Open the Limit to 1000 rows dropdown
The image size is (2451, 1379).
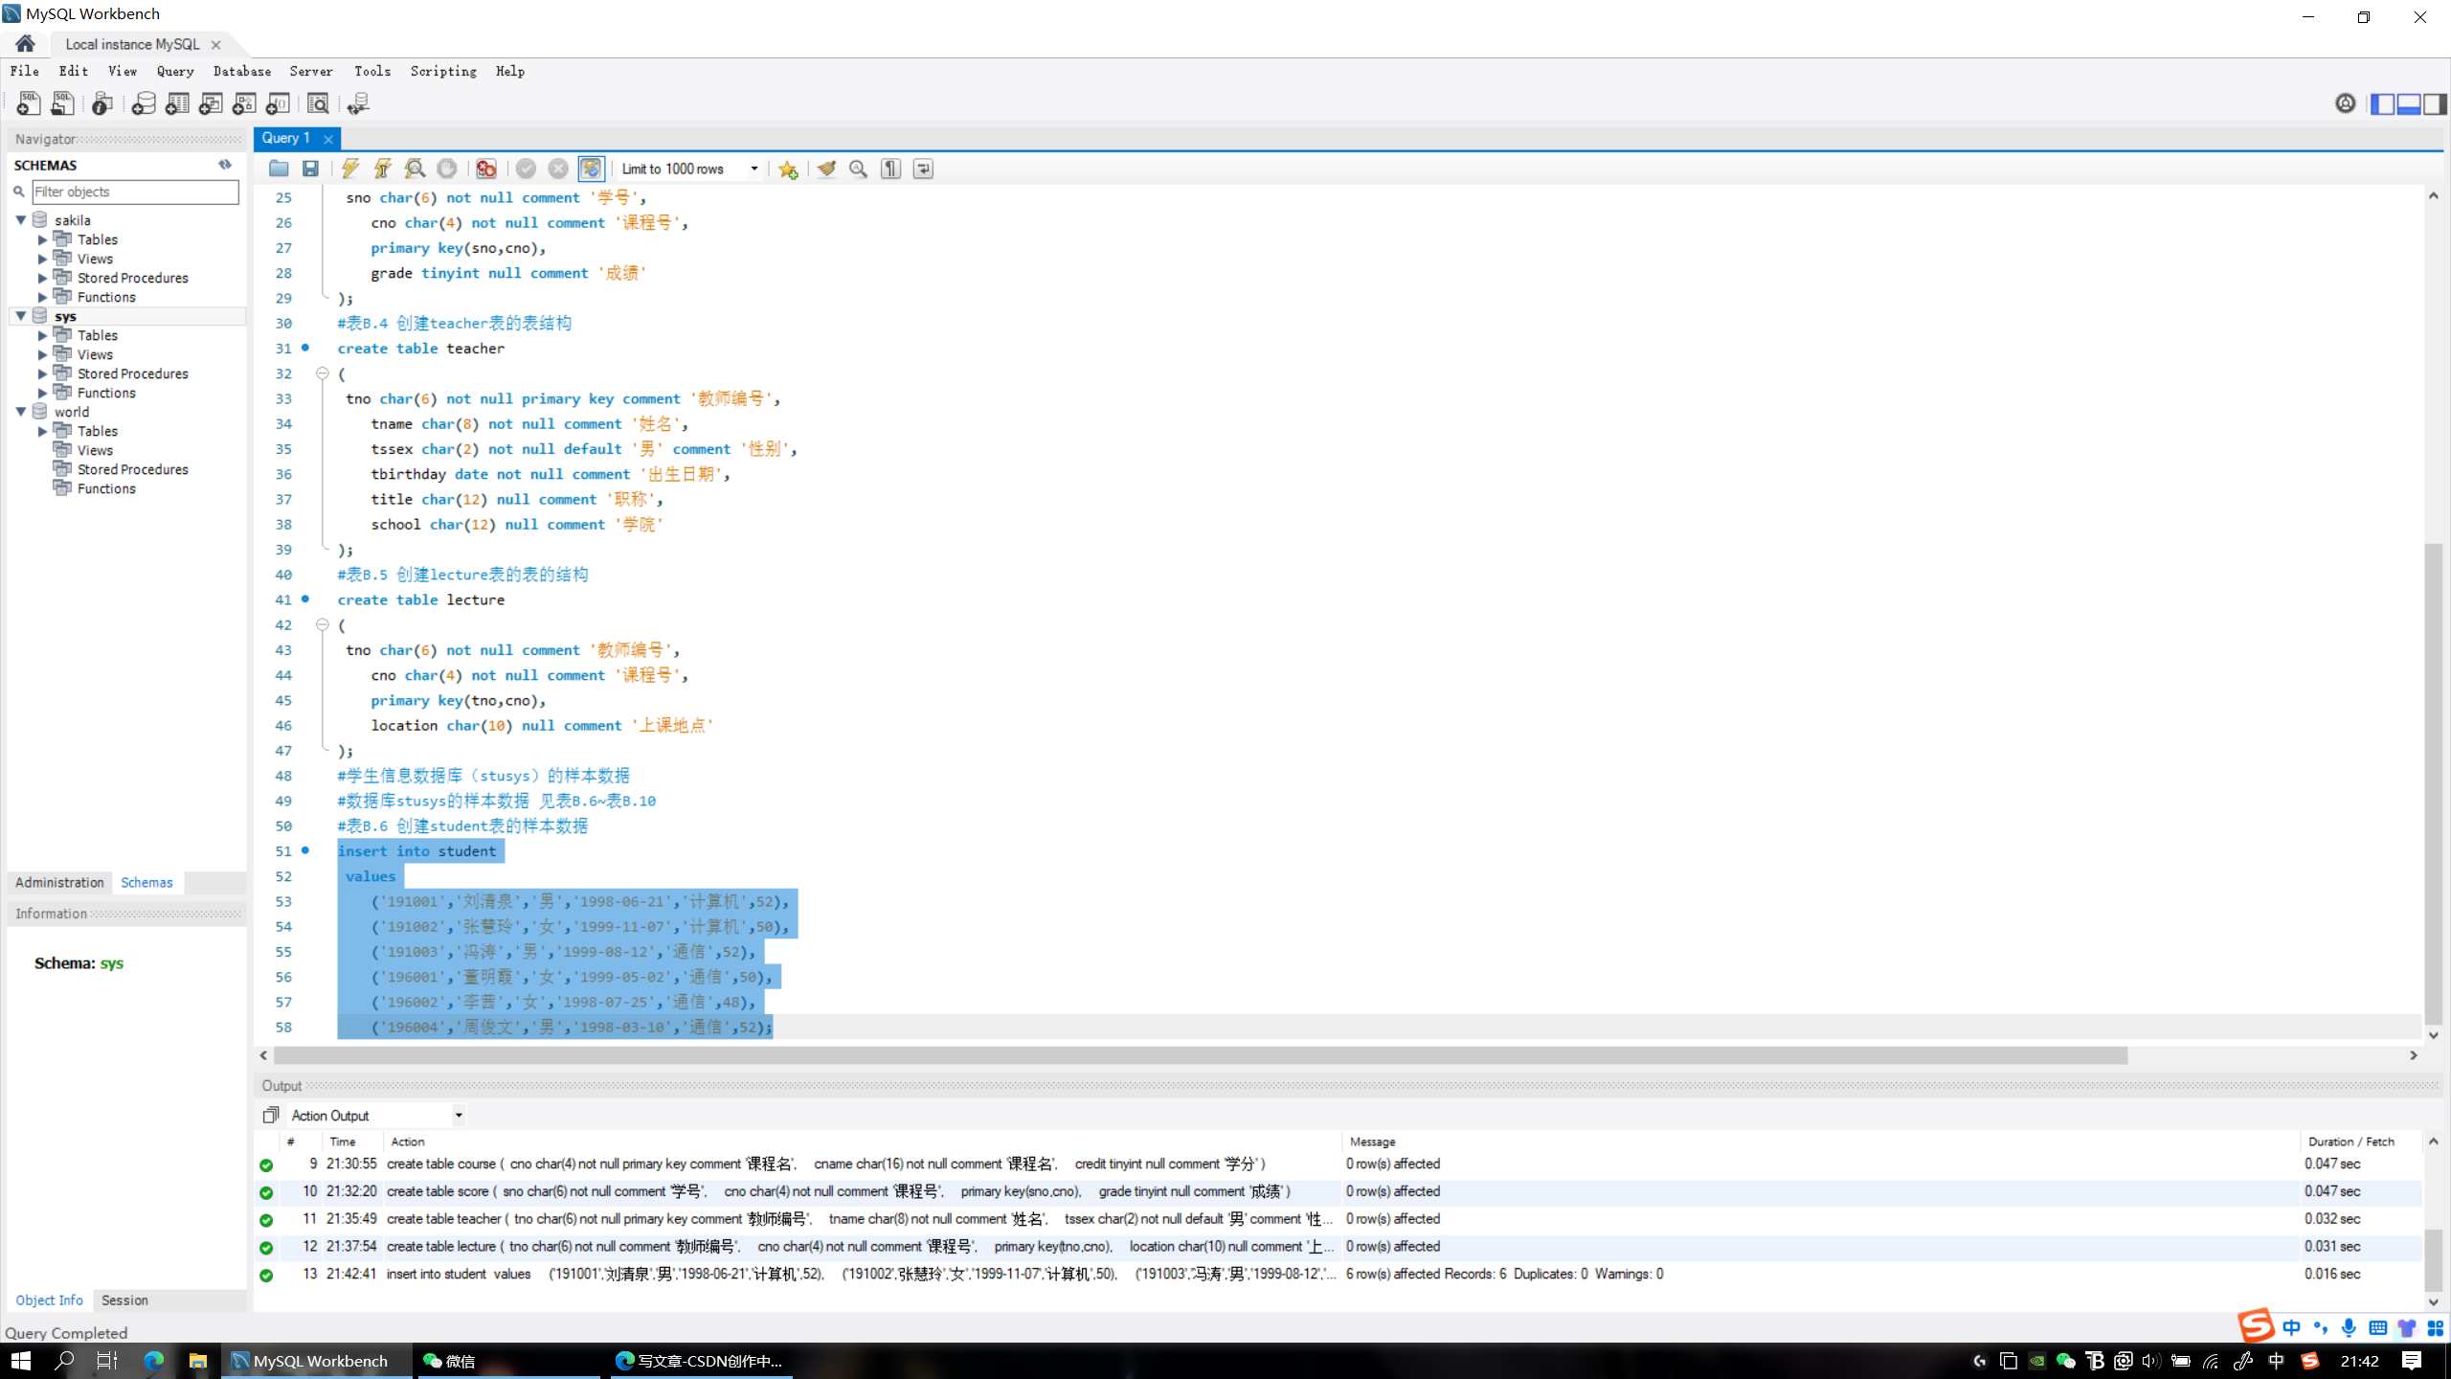[754, 169]
